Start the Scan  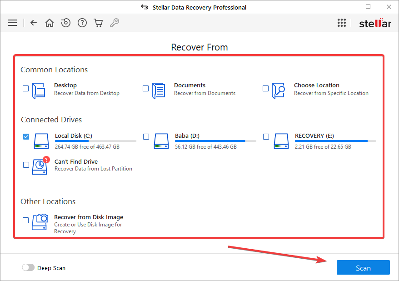pos(363,267)
